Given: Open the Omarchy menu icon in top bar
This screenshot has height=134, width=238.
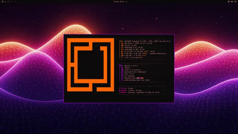Looking at the screenshot, I should [3, 1].
